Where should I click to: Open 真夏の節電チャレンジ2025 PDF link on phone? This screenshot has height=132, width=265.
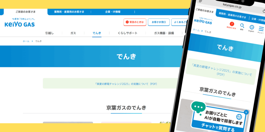click(x=222, y=70)
